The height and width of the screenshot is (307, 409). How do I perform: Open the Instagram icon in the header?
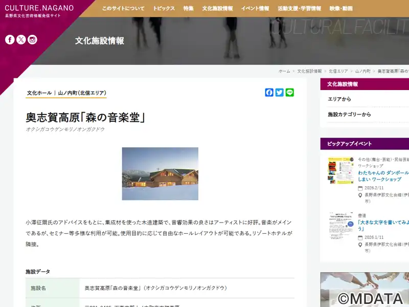click(32, 39)
